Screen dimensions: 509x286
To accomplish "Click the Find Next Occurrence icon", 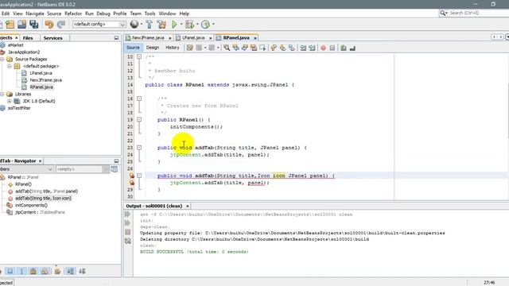I will click(x=245, y=48).
